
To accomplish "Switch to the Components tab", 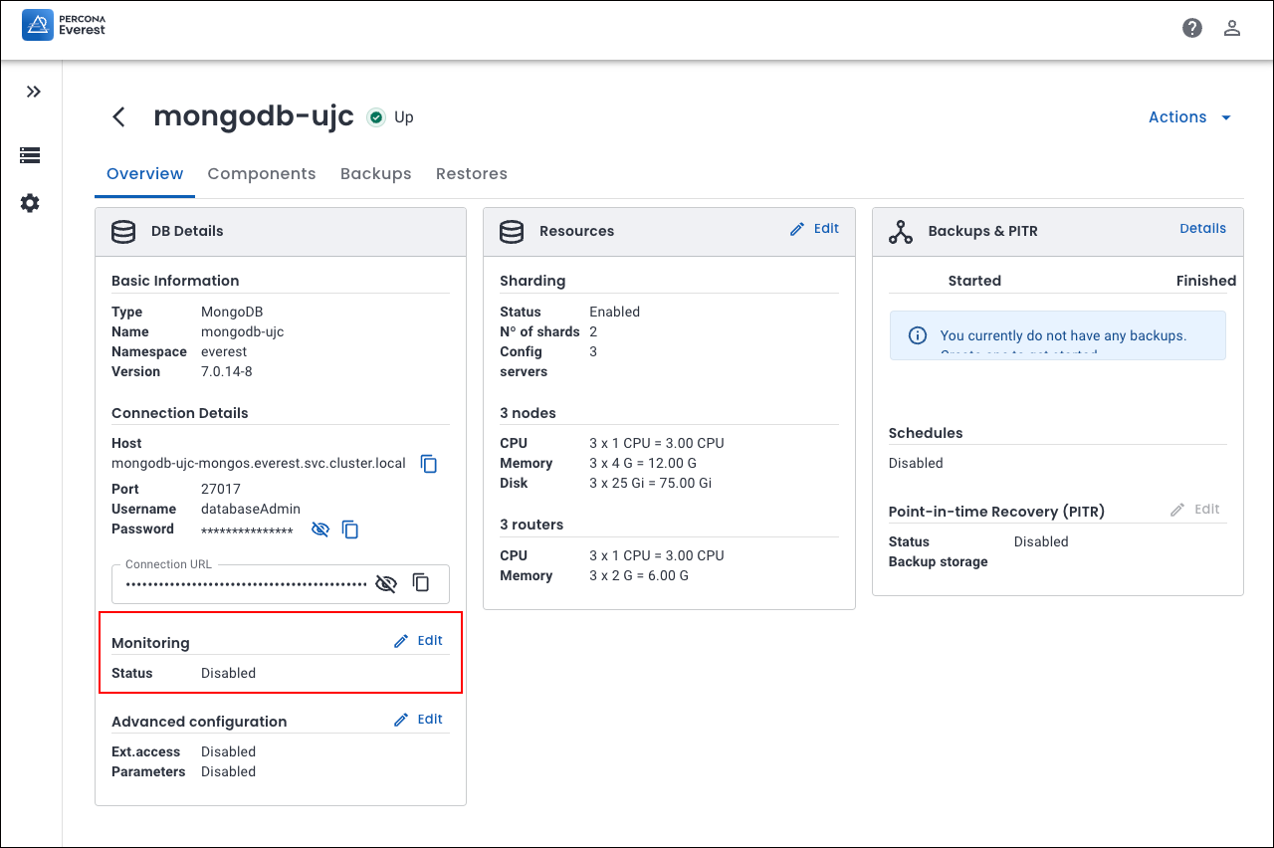I will (x=261, y=173).
